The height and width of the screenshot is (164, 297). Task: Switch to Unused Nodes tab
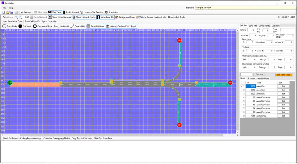pos(263,78)
